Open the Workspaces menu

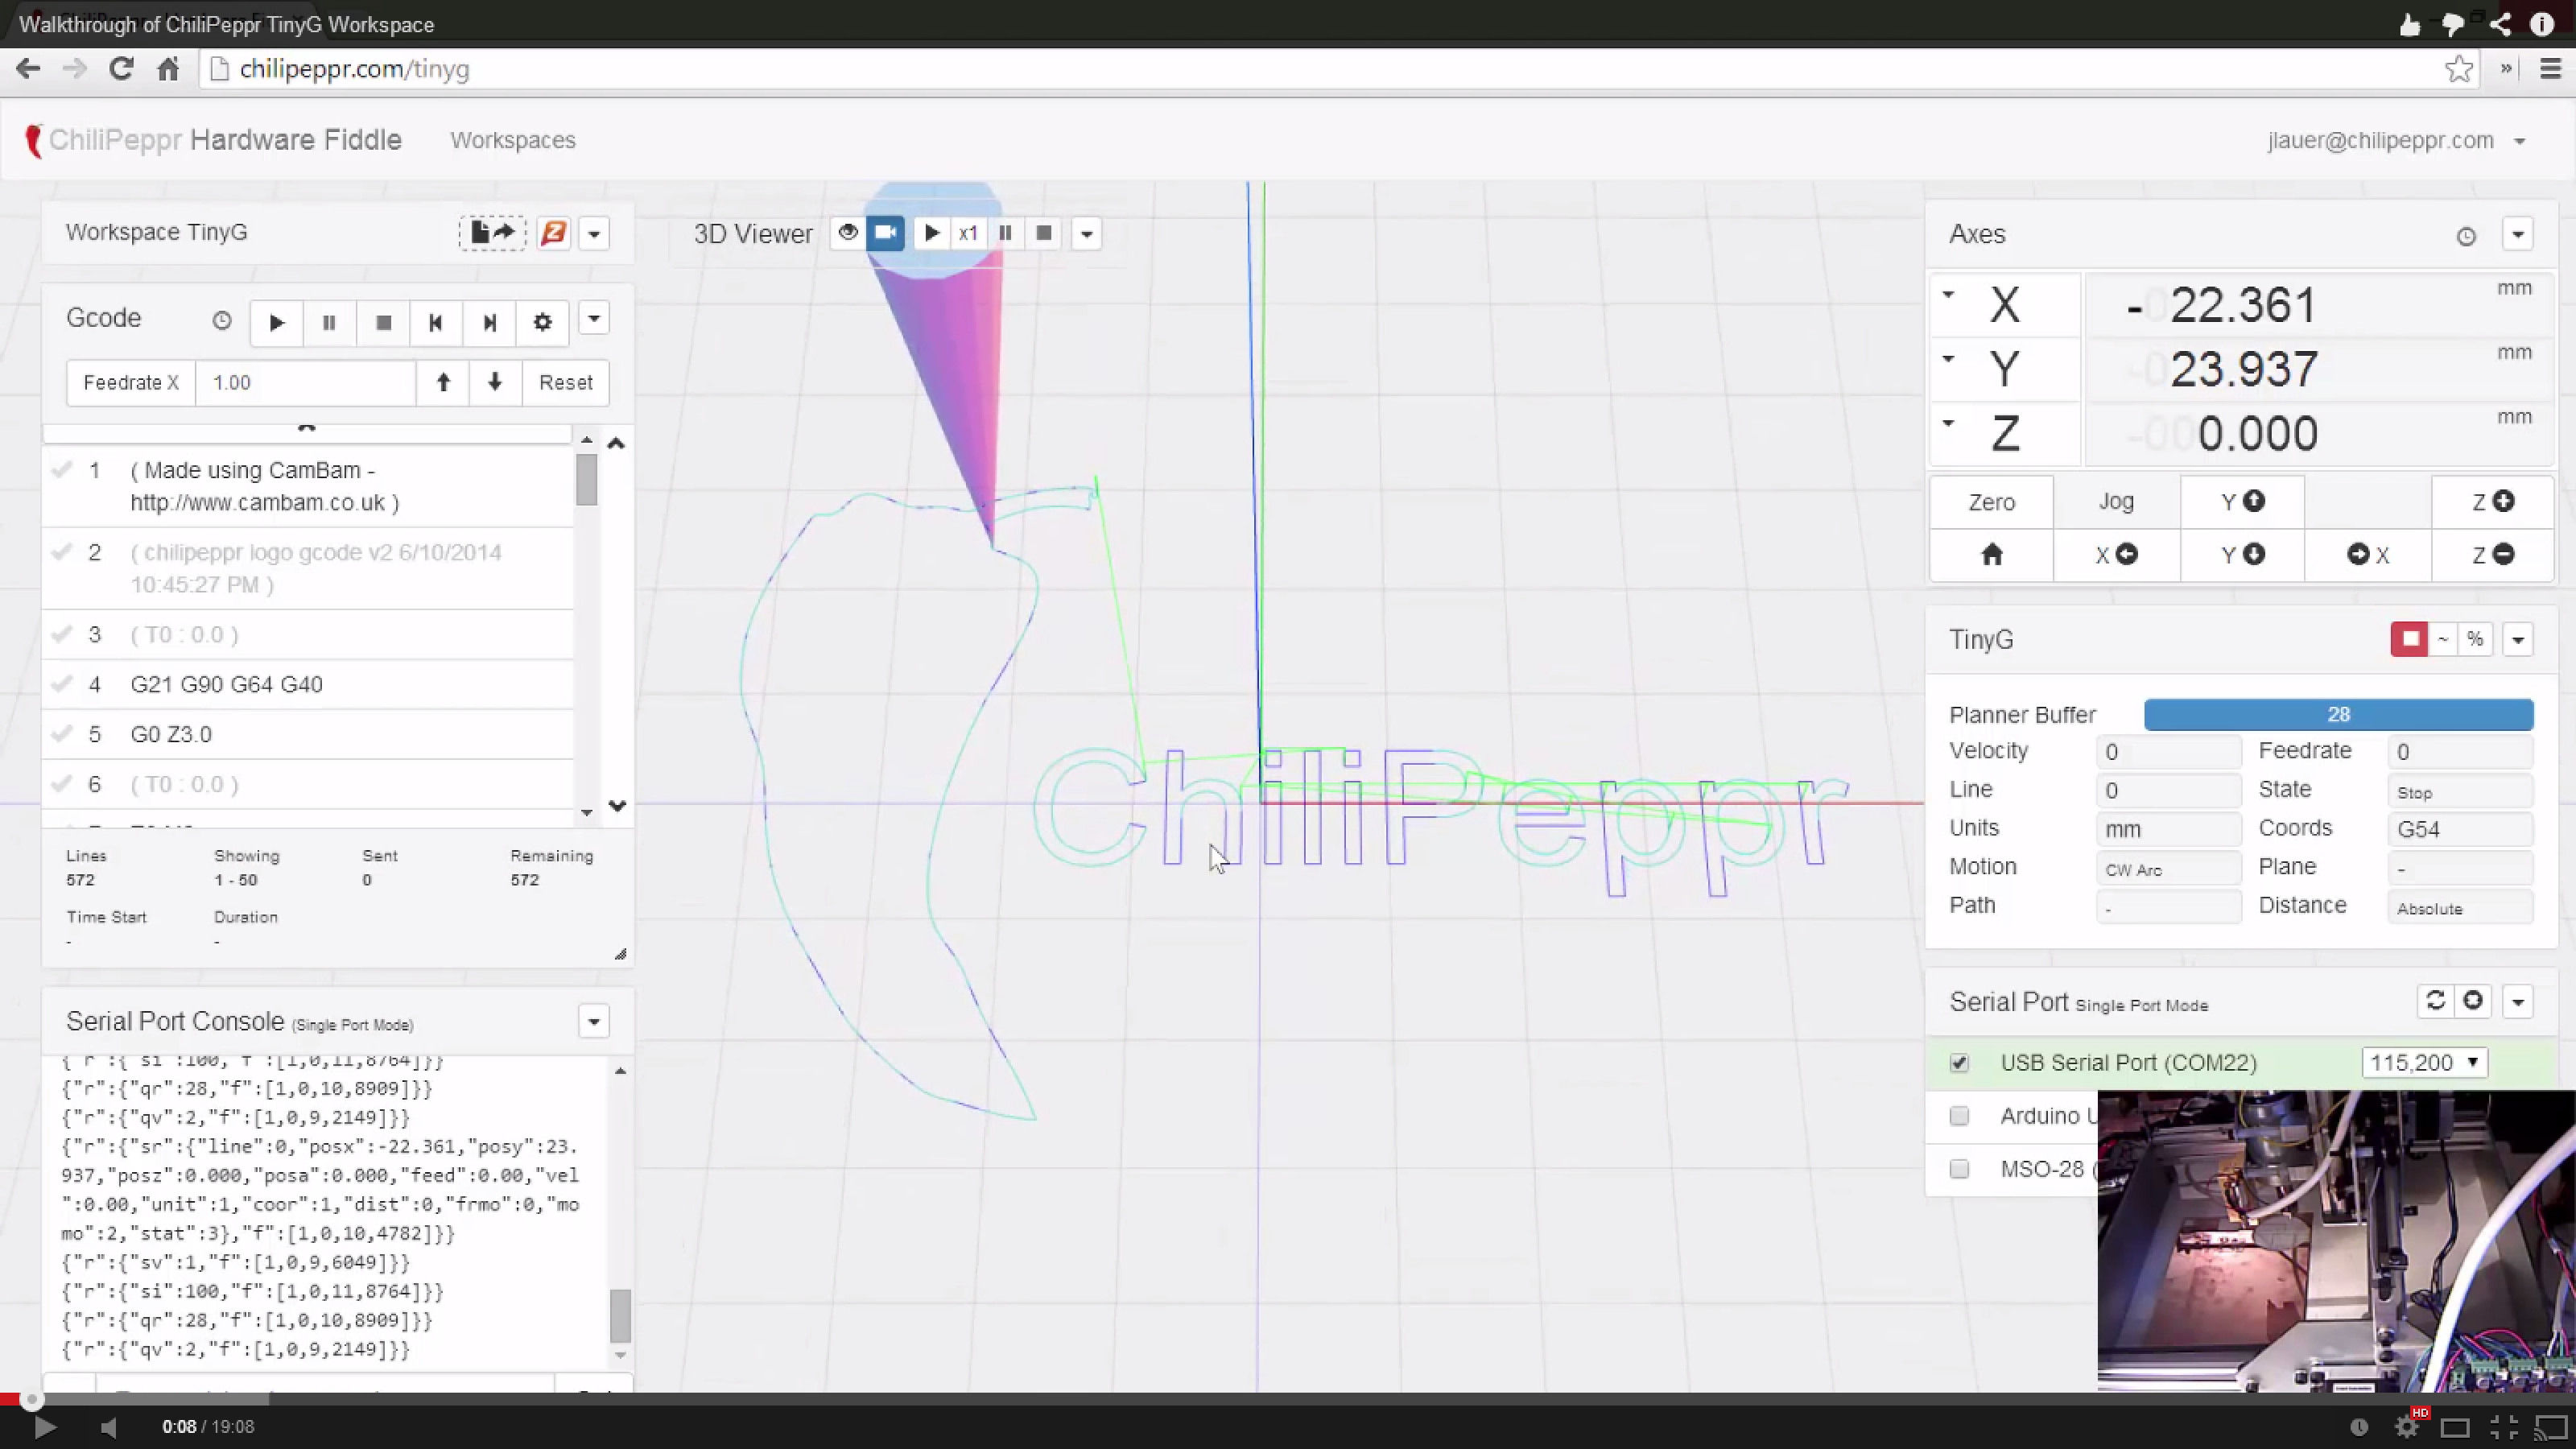tap(512, 140)
